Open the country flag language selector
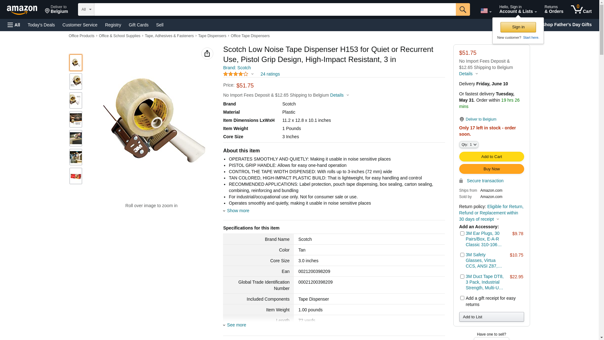 (x=486, y=11)
